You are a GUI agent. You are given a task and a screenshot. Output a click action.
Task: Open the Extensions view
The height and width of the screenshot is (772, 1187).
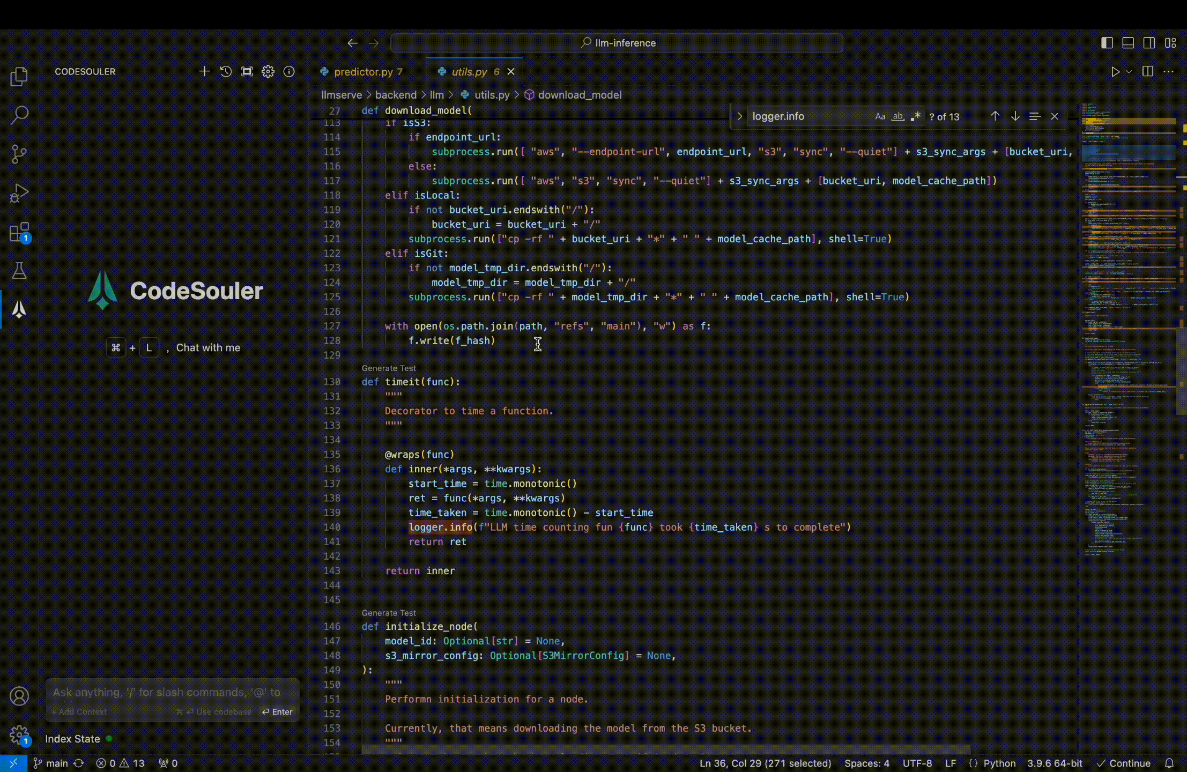[x=19, y=233]
